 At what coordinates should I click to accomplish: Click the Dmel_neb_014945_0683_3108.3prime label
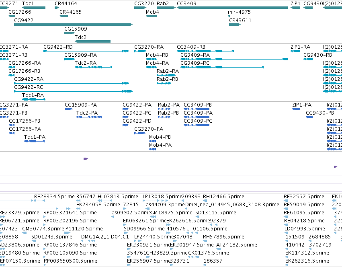pos(232,205)
